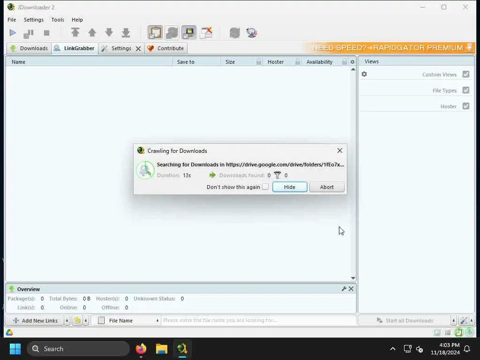Click the crawling magnifier icon in dialog
Image resolution: width=480 pixels, height=360 pixels.
(145, 170)
